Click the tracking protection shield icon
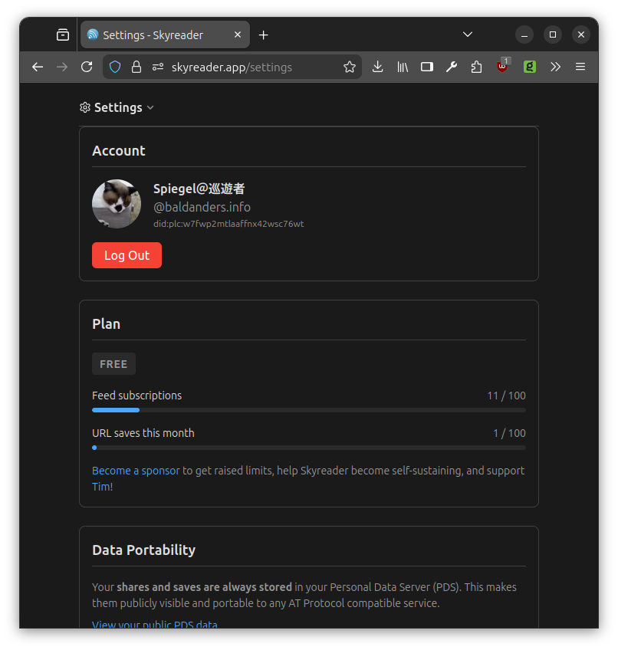The height and width of the screenshot is (650, 618). [x=115, y=67]
